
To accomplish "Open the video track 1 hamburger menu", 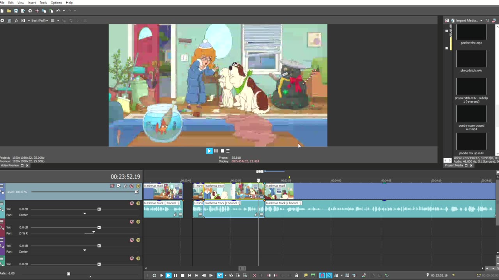I will 2,186.
